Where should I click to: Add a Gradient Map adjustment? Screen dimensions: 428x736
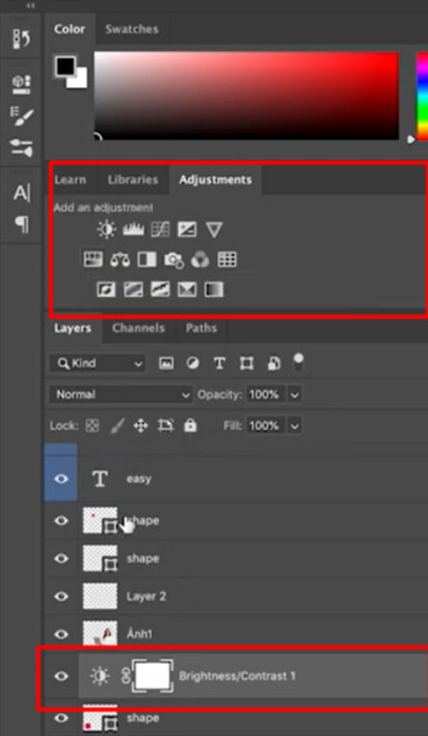tap(214, 289)
